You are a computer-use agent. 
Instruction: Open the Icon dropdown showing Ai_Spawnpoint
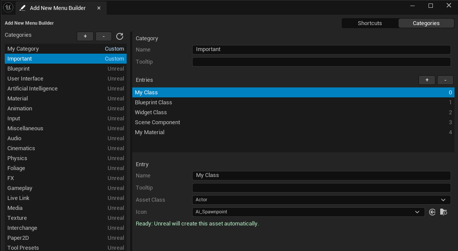(x=308, y=212)
